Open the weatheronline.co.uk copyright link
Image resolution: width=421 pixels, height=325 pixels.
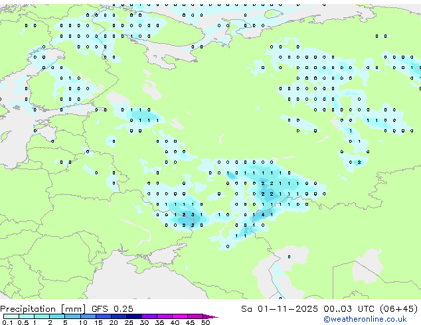coord(365,319)
